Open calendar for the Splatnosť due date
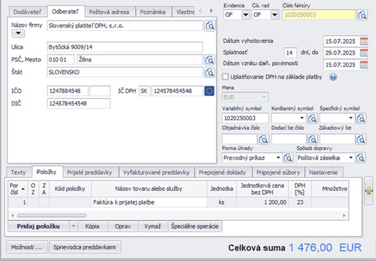 [x=364, y=53]
